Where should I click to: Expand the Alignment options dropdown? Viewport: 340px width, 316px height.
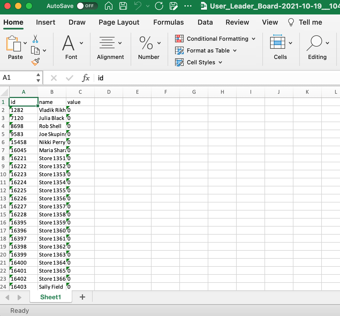(120, 43)
